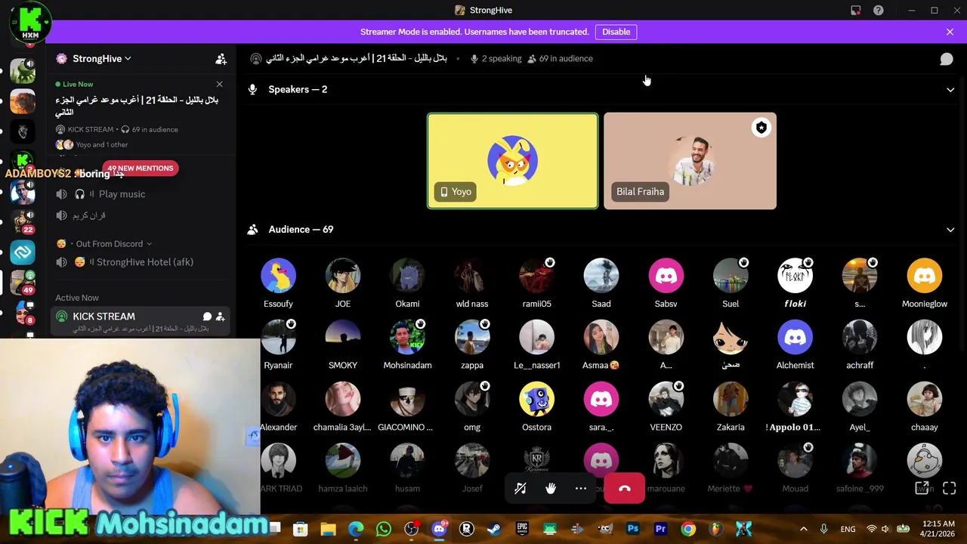Open stage chat bubble icon at top right
967x544 pixels.
[x=946, y=59]
